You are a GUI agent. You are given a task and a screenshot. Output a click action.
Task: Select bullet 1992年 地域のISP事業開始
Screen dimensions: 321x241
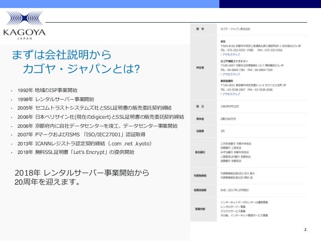47,90
